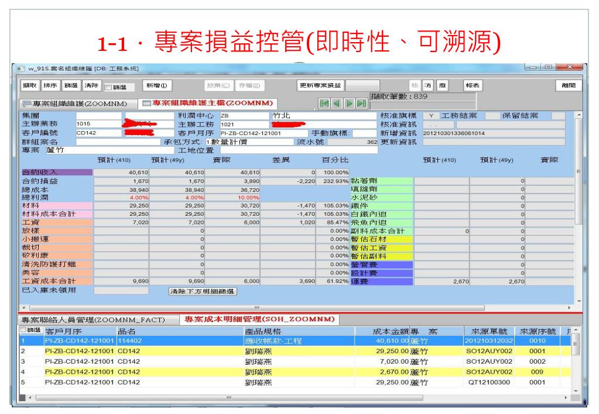Sort by 客戶月序 column header
The image size is (599, 414).
click(x=80, y=331)
